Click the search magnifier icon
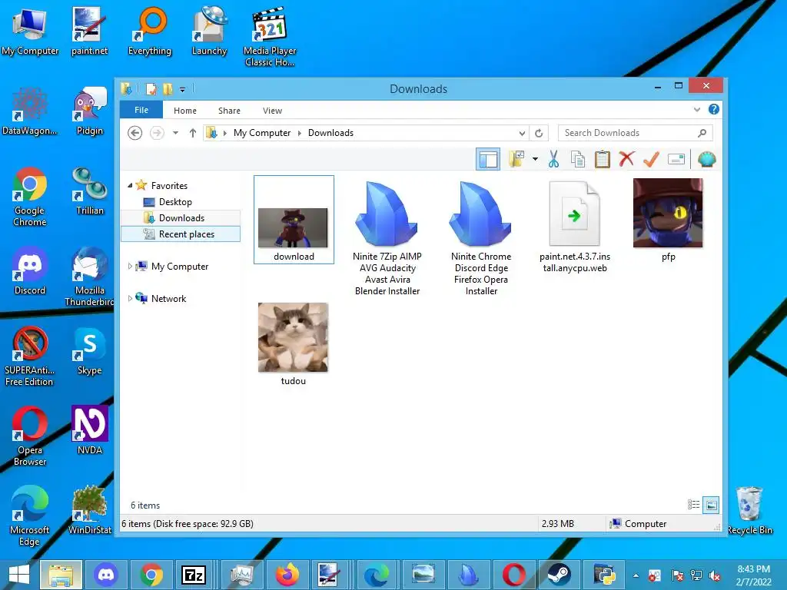This screenshot has height=590, width=787. coord(702,133)
